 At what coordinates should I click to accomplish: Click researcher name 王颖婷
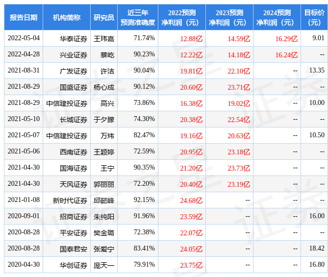104,152
